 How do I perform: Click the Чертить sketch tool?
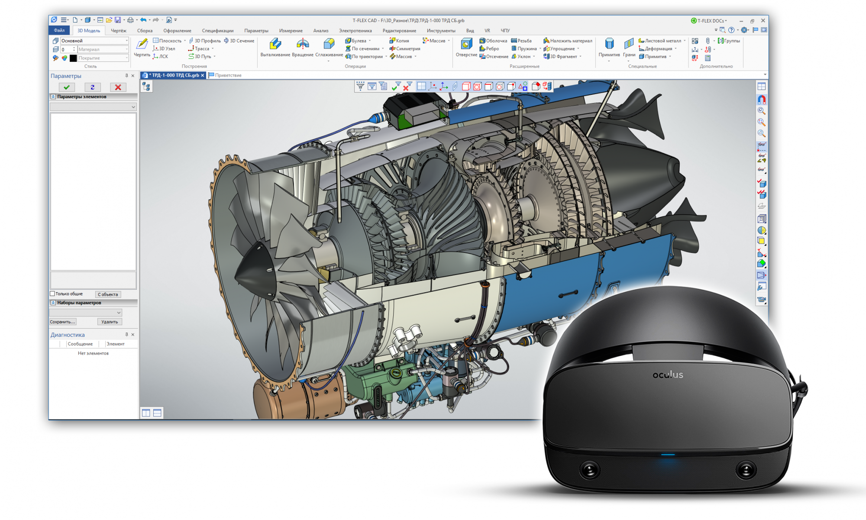(x=142, y=45)
